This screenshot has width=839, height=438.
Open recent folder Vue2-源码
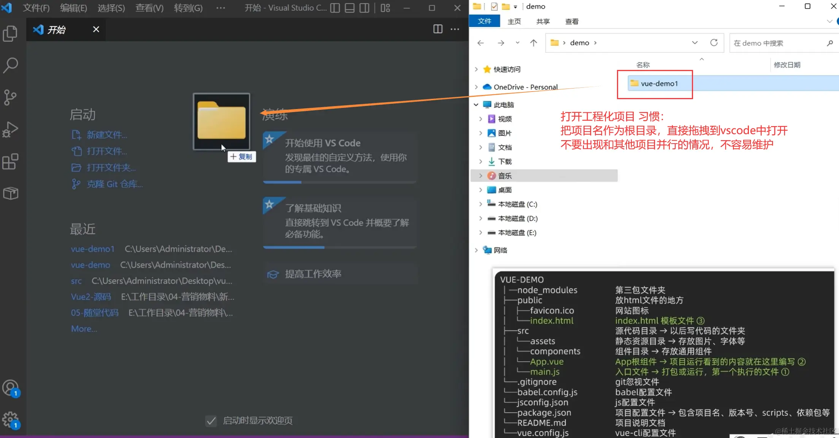[x=91, y=297]
